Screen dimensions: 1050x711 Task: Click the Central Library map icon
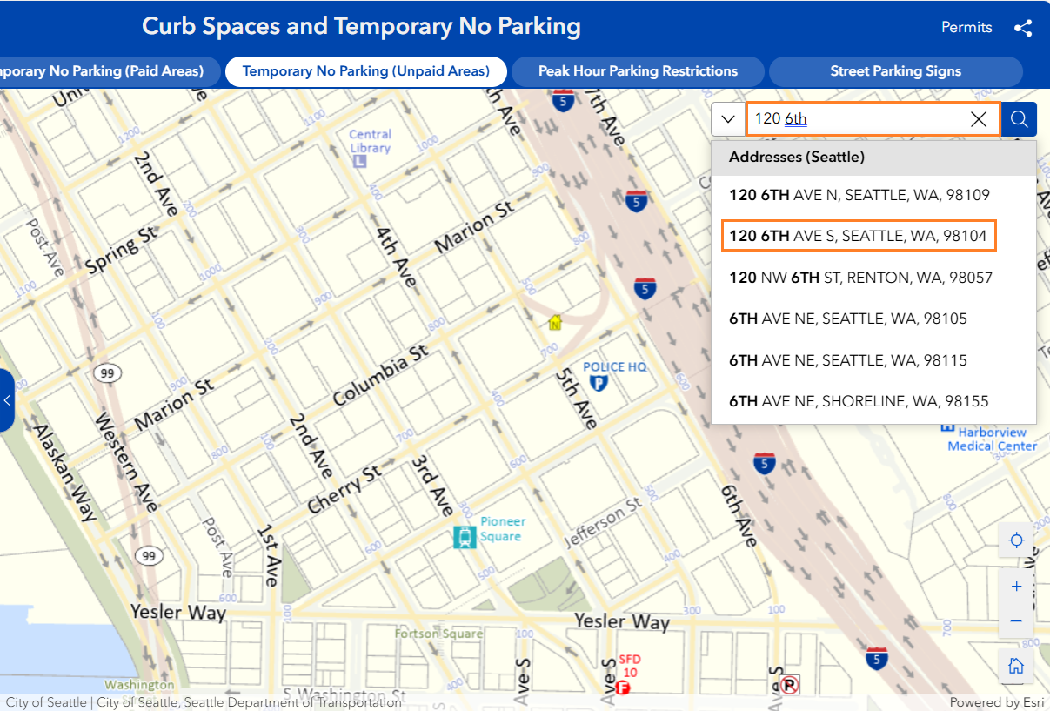(359, 162)
